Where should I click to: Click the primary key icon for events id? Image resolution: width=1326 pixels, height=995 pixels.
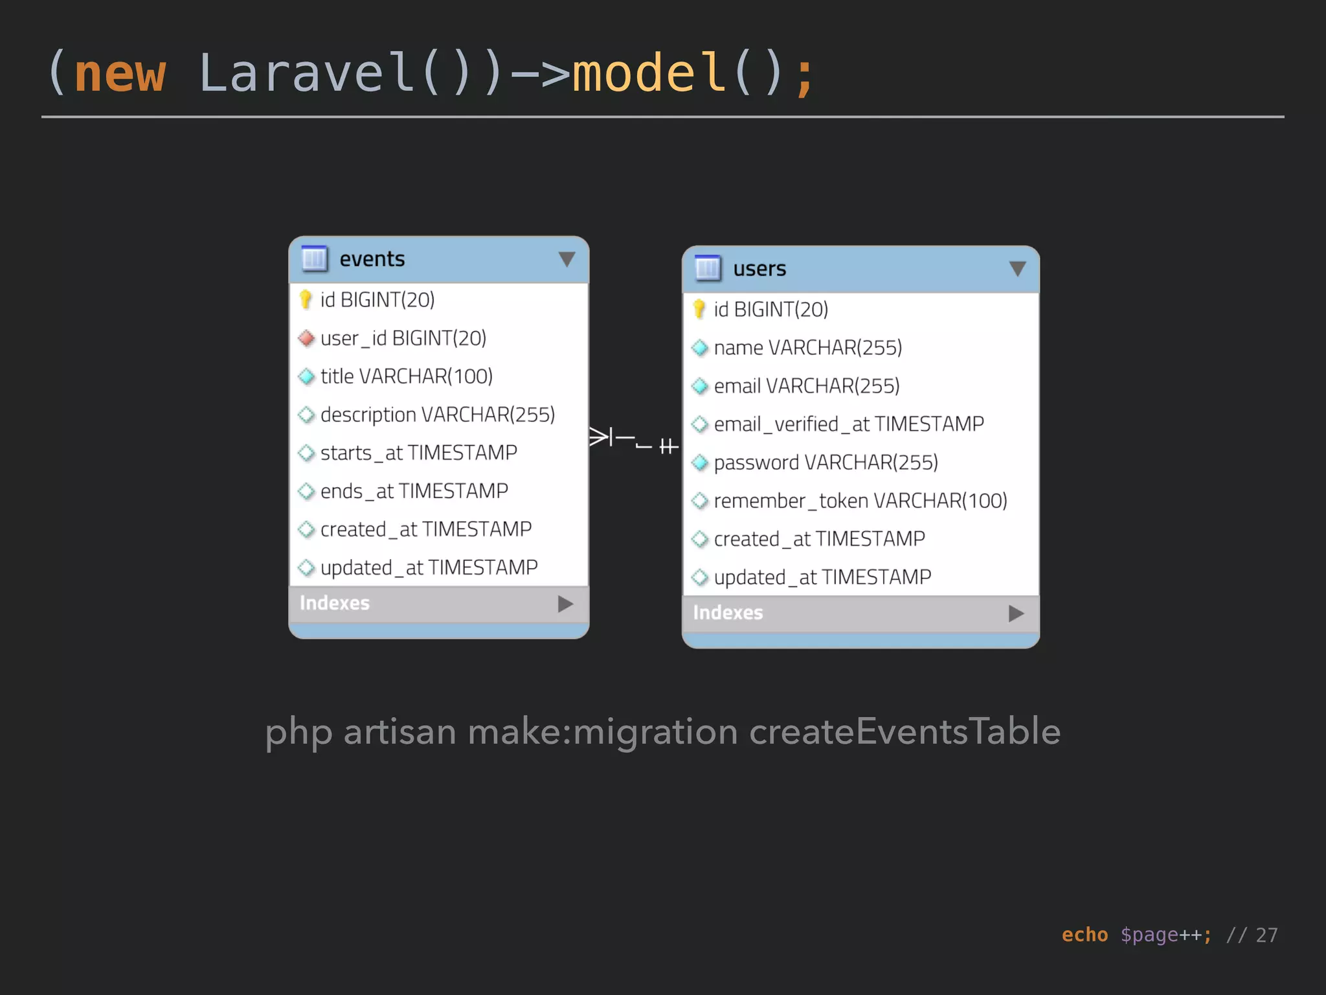[x=306, y=299]
